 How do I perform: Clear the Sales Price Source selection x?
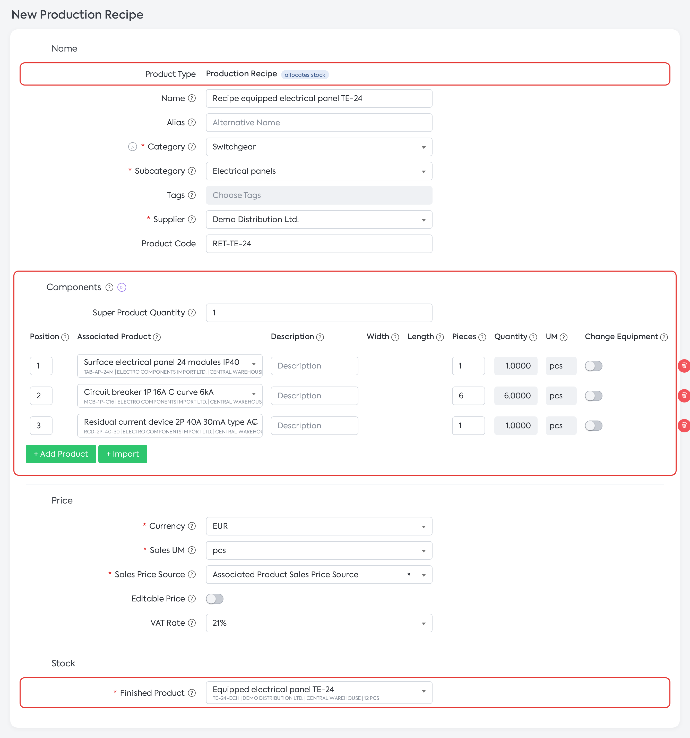click(x=409, y=575)
